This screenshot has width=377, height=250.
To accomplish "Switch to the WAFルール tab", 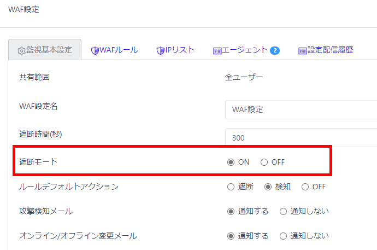I will click(118, 50).
